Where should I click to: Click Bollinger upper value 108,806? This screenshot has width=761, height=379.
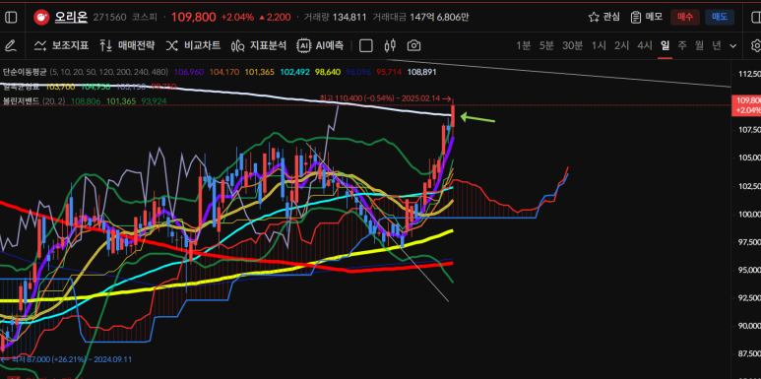(86, 101)
